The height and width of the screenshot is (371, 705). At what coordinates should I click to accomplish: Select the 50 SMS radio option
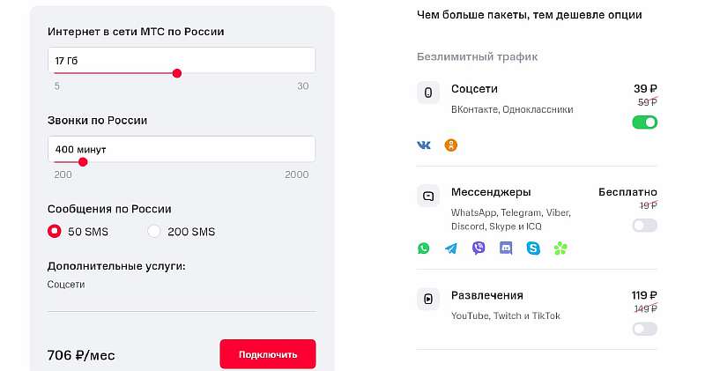[55, 232]
